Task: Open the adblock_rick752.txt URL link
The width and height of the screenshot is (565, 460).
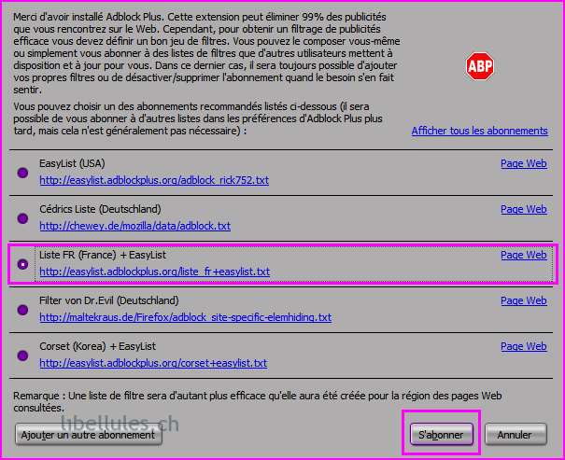Action: pyautogui.click(x=154, y=180)
